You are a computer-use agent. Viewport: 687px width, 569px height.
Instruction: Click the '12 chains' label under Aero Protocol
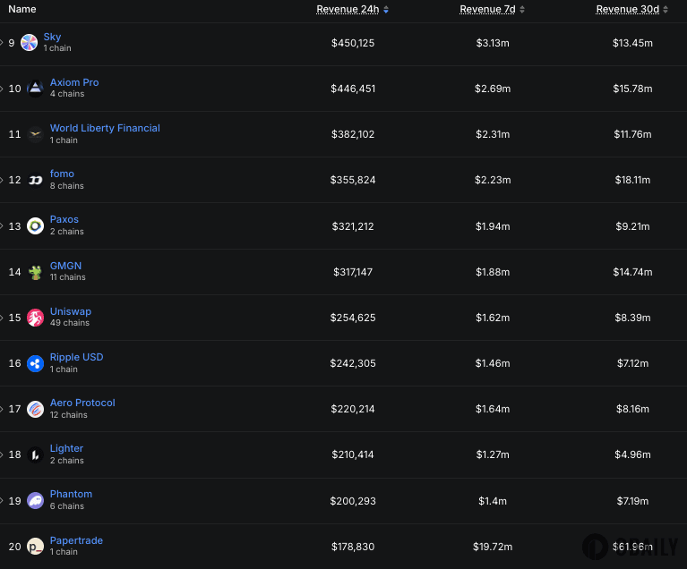click(68, 414)
